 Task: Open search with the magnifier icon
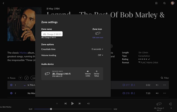pyautogui.click(x=164, y=3)
